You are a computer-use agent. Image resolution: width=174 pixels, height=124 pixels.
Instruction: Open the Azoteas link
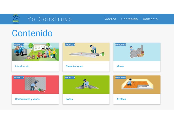(x=121, y=99)
